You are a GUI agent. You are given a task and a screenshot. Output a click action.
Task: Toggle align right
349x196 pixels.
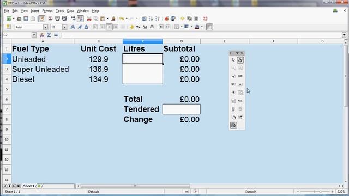(x=109, y=27)
